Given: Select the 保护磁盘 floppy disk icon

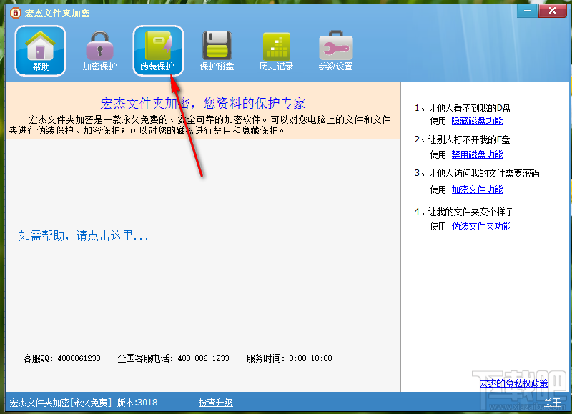Looking at the screenshot, I should (x=217, y=51).
